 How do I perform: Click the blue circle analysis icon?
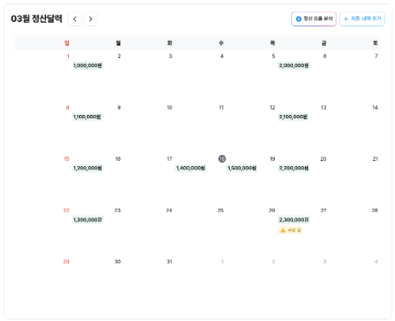coord(299,19)
